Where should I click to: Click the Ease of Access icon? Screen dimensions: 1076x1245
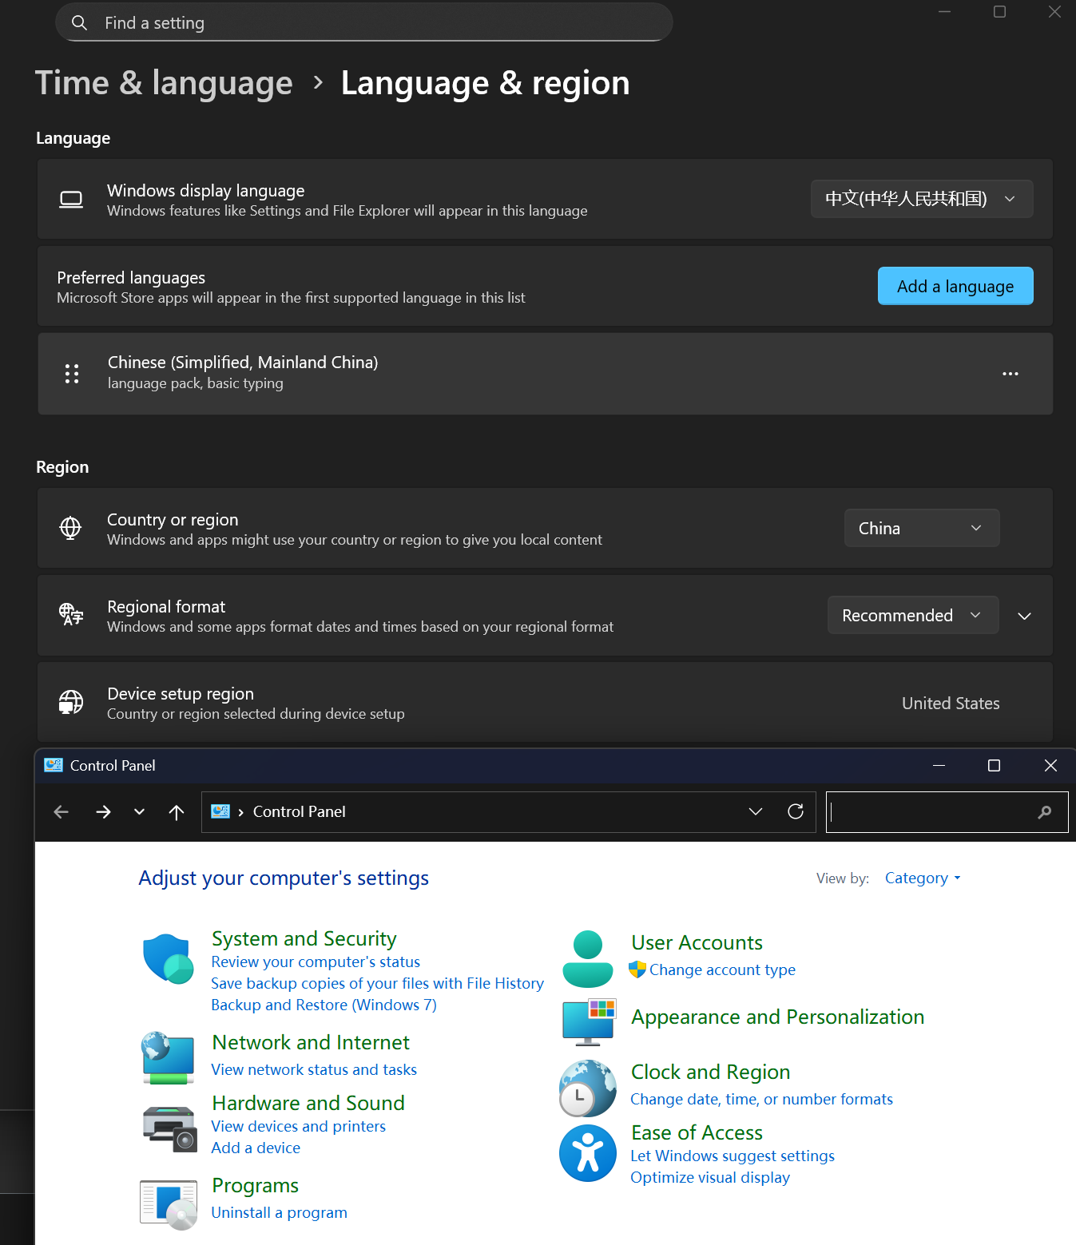point(588,1153)
